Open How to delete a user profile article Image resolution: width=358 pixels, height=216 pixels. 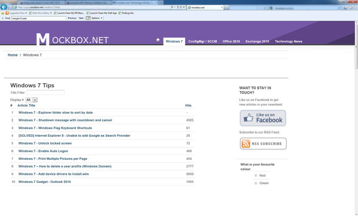click(65, 166)
